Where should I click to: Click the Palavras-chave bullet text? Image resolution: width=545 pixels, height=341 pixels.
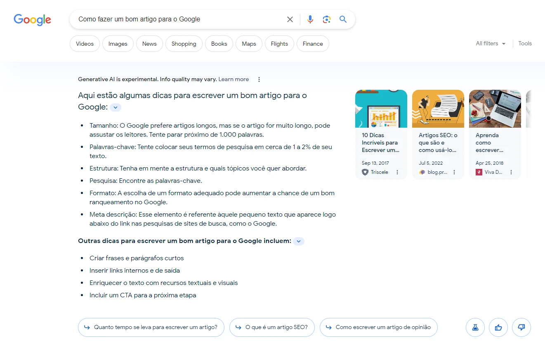coord(211,152)
